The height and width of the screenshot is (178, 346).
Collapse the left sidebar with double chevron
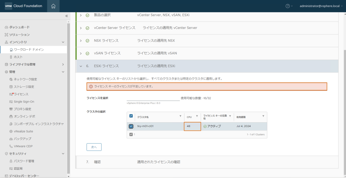pyautogui.click(x=67, y=16)
